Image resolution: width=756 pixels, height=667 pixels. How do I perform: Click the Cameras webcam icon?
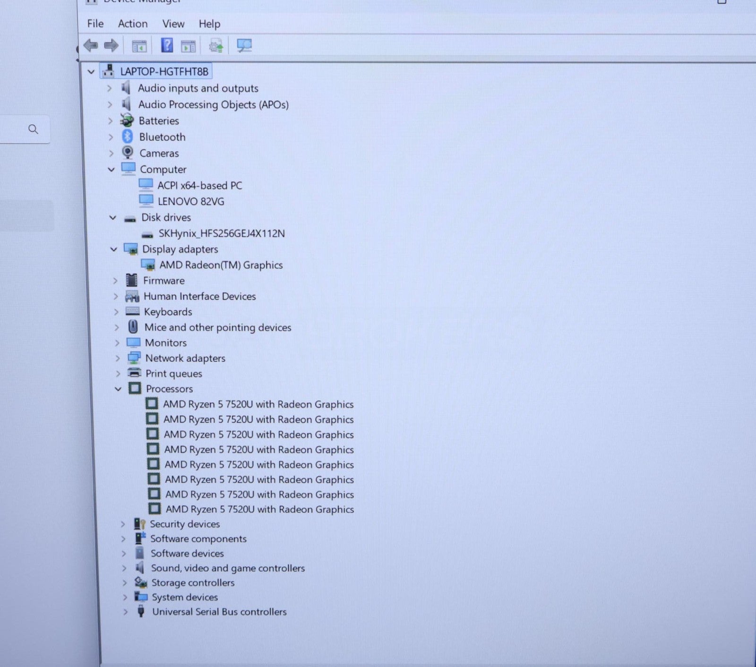[128, 153]
